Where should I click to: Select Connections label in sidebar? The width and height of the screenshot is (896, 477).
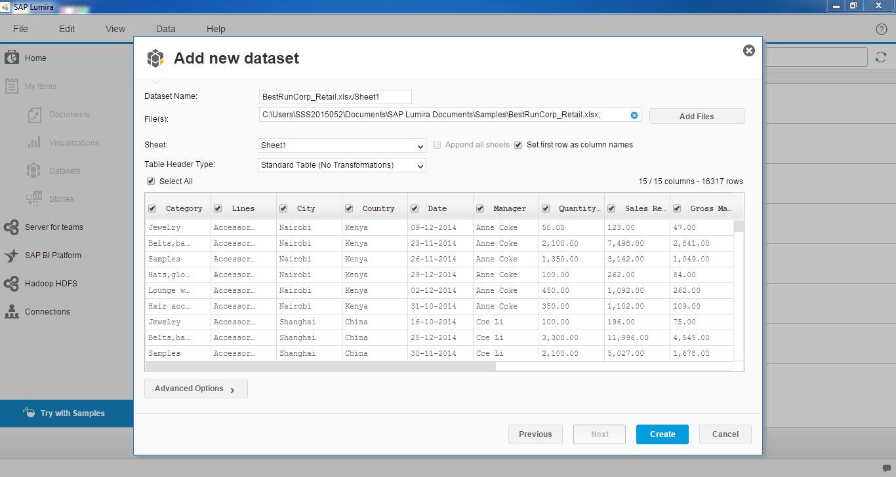(x=47, y=312)
